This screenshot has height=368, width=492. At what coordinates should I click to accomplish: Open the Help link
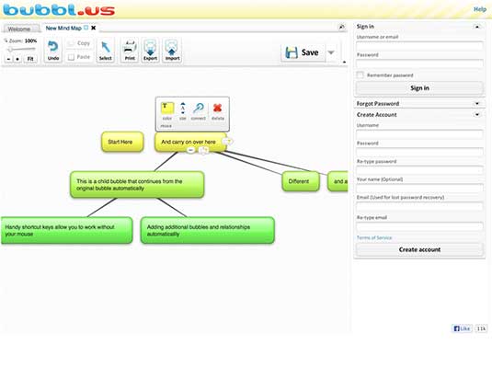coord(480,9)
